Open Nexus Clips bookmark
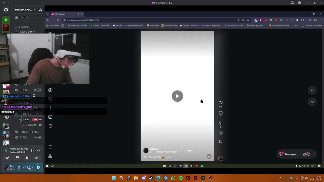Viewport: 324px width, 182px height. [x=153, y=26]
